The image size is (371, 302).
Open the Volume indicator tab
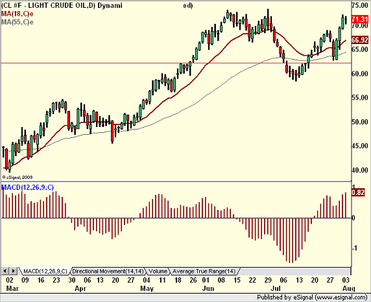click(x=158, y=272)
